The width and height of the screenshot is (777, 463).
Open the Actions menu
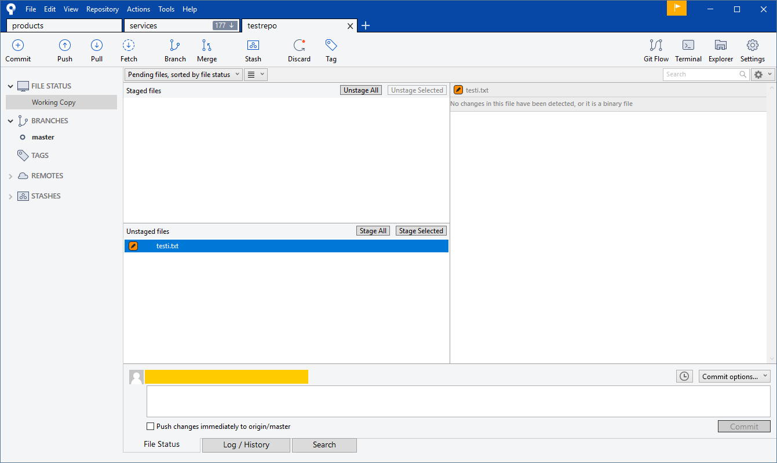point(138,9)
